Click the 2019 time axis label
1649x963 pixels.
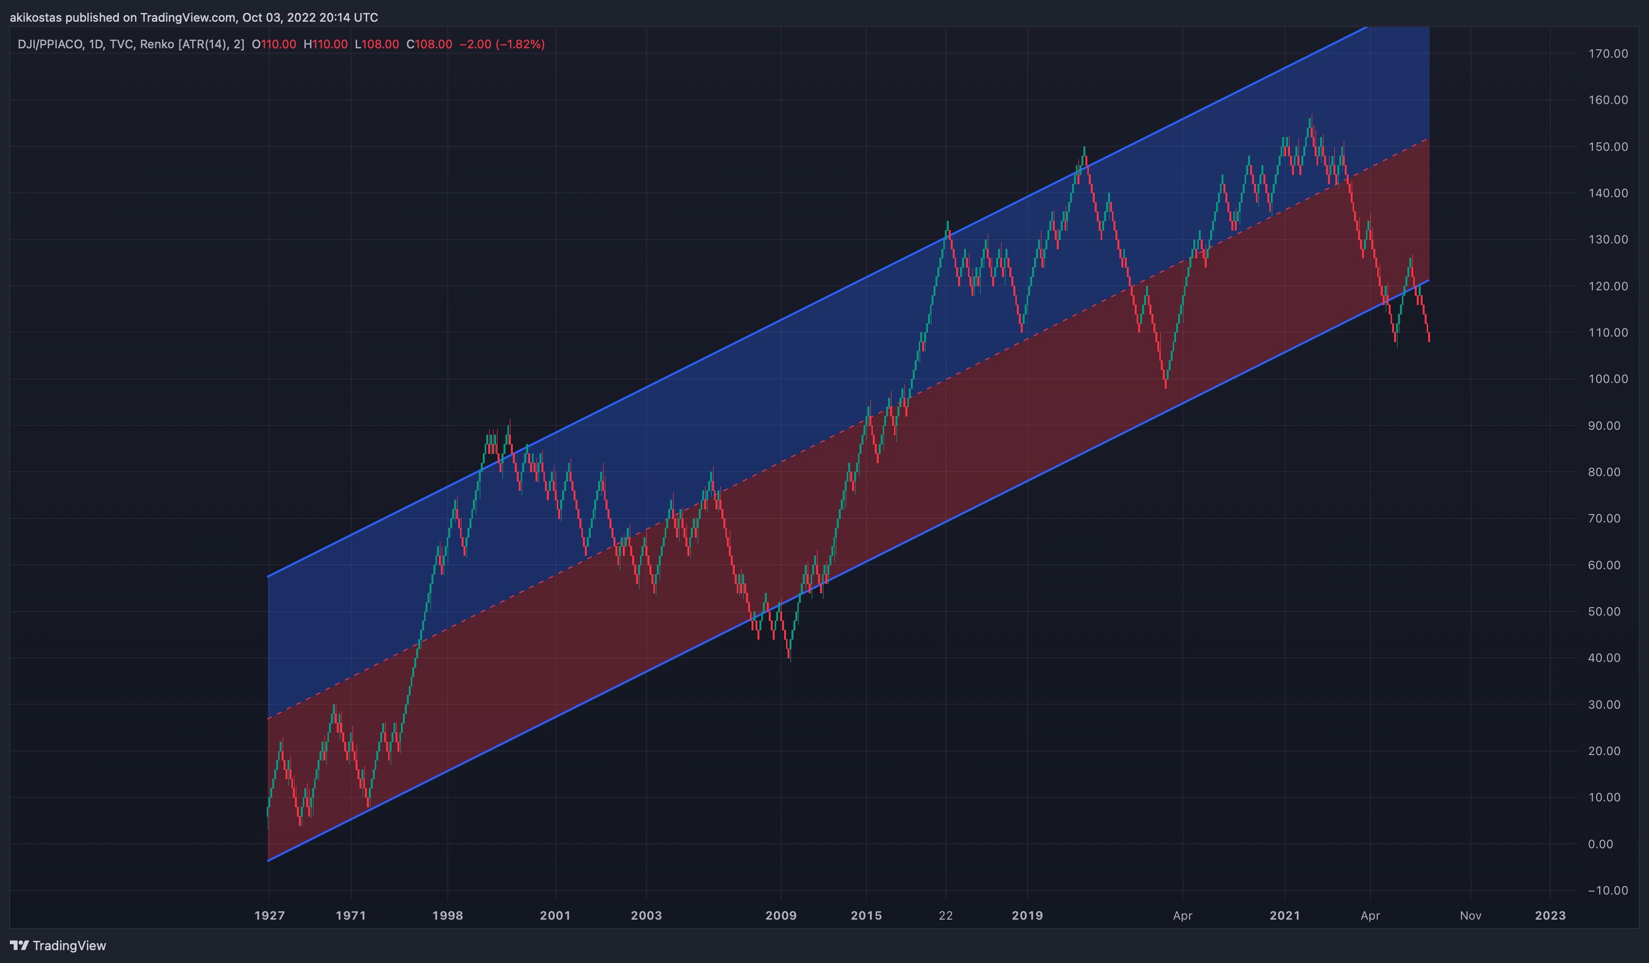tap(1027, 915)
